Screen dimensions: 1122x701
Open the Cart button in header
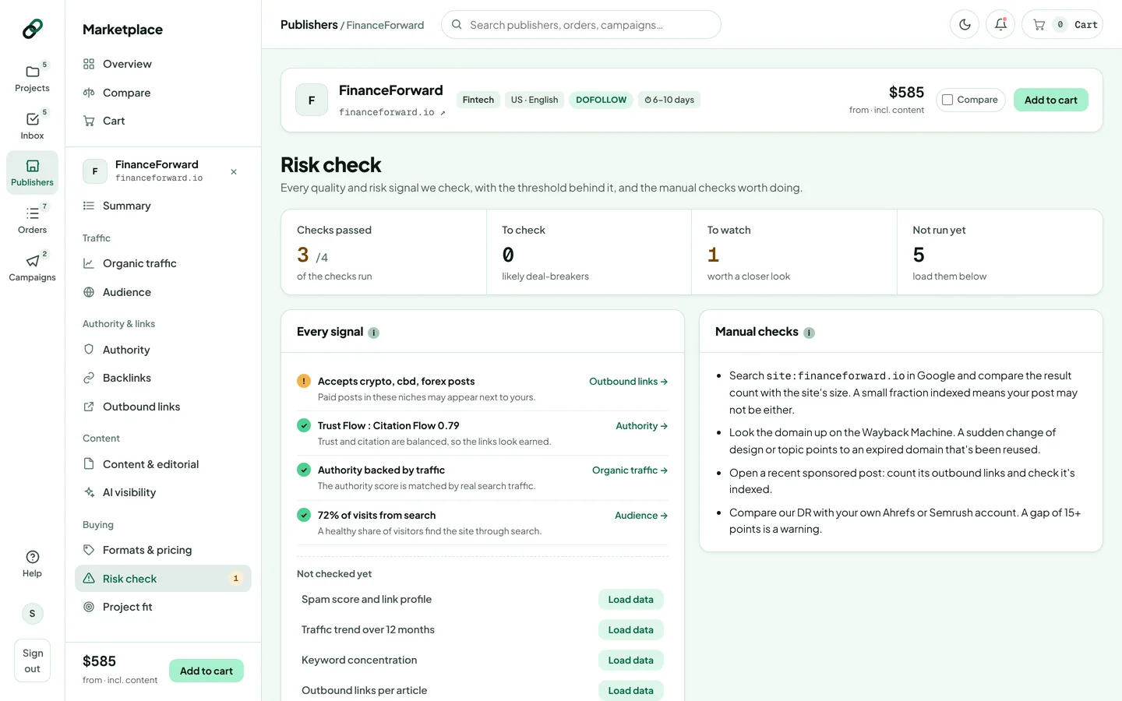[1062, 24]
